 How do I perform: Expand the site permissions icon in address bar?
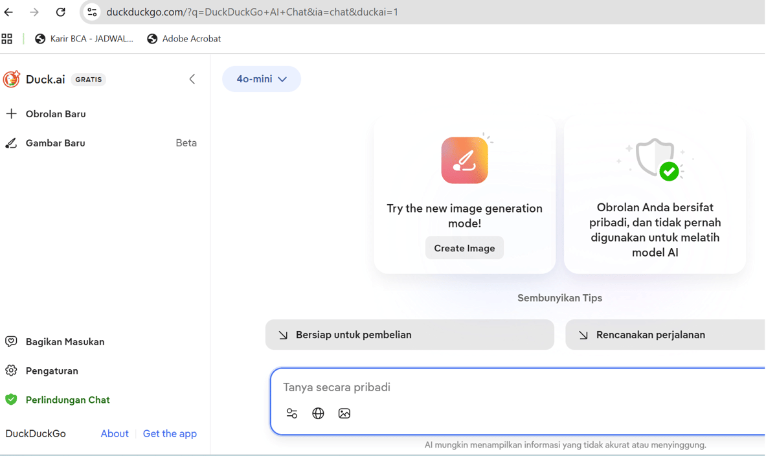pyautogui.click(x=91, y=12)
